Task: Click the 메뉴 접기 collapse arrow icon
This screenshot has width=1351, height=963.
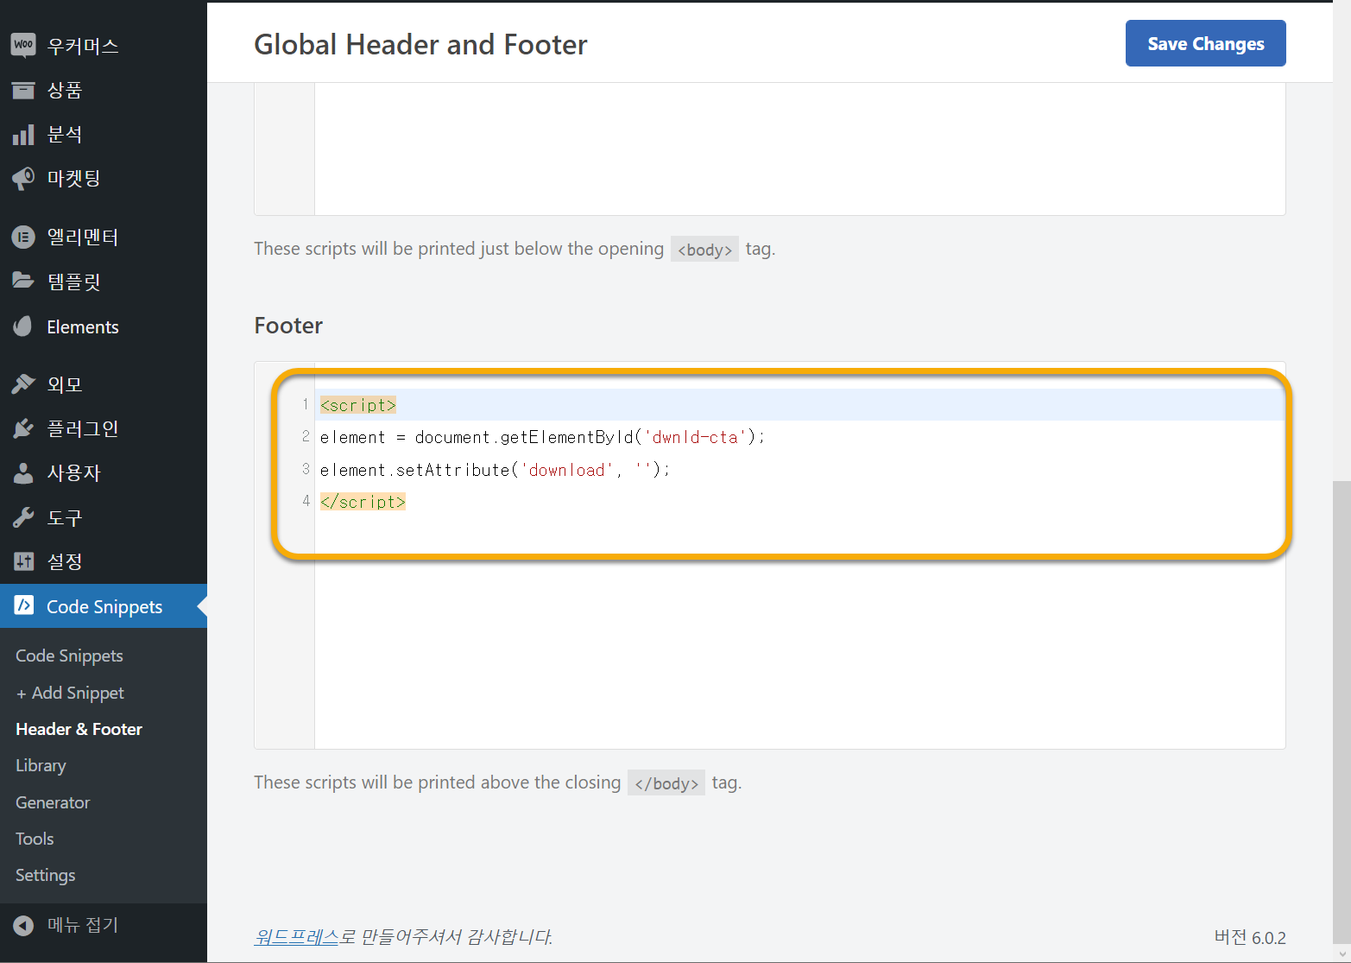Action: click(24, 925)
